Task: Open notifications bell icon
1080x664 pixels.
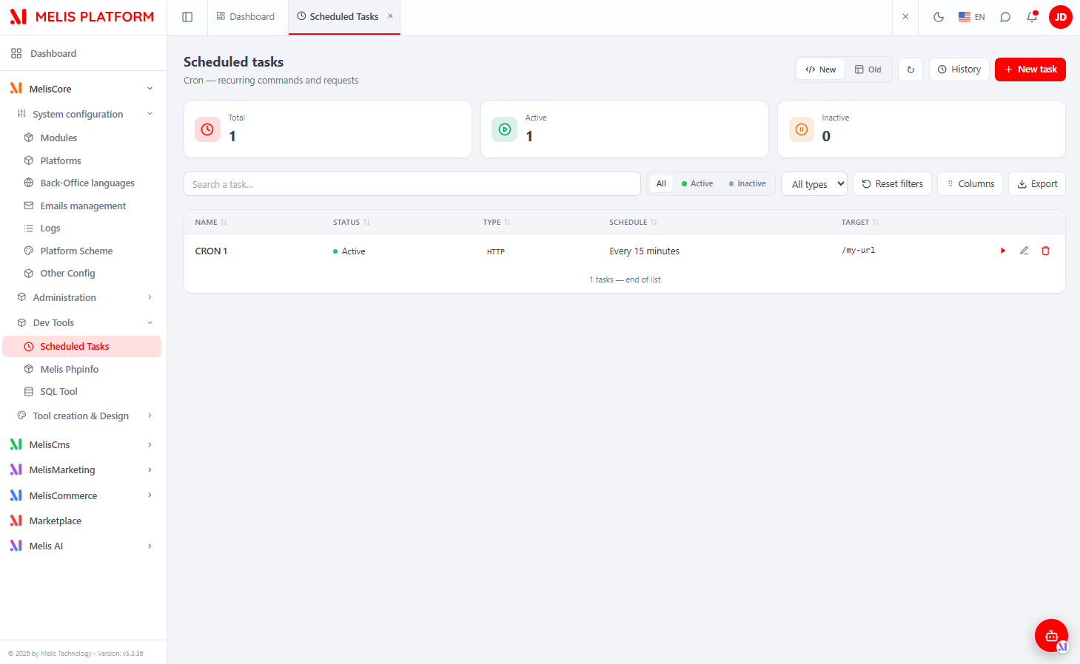Action: pos(1032,17)
